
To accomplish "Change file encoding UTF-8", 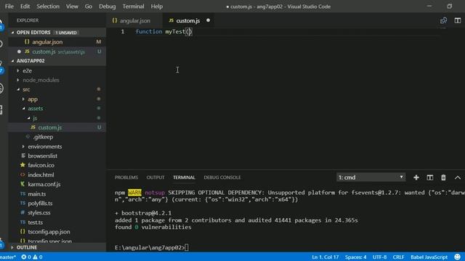I will point(379,257).
